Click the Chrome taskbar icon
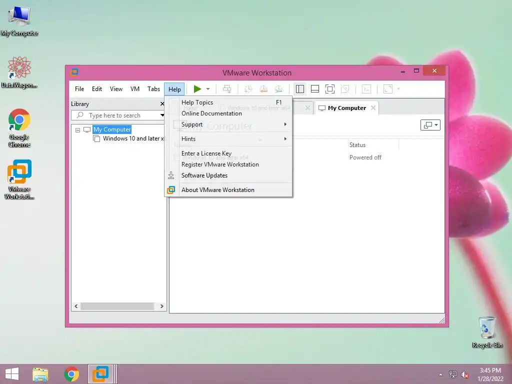This screenshot has width=512, height=384. [71, 374]
